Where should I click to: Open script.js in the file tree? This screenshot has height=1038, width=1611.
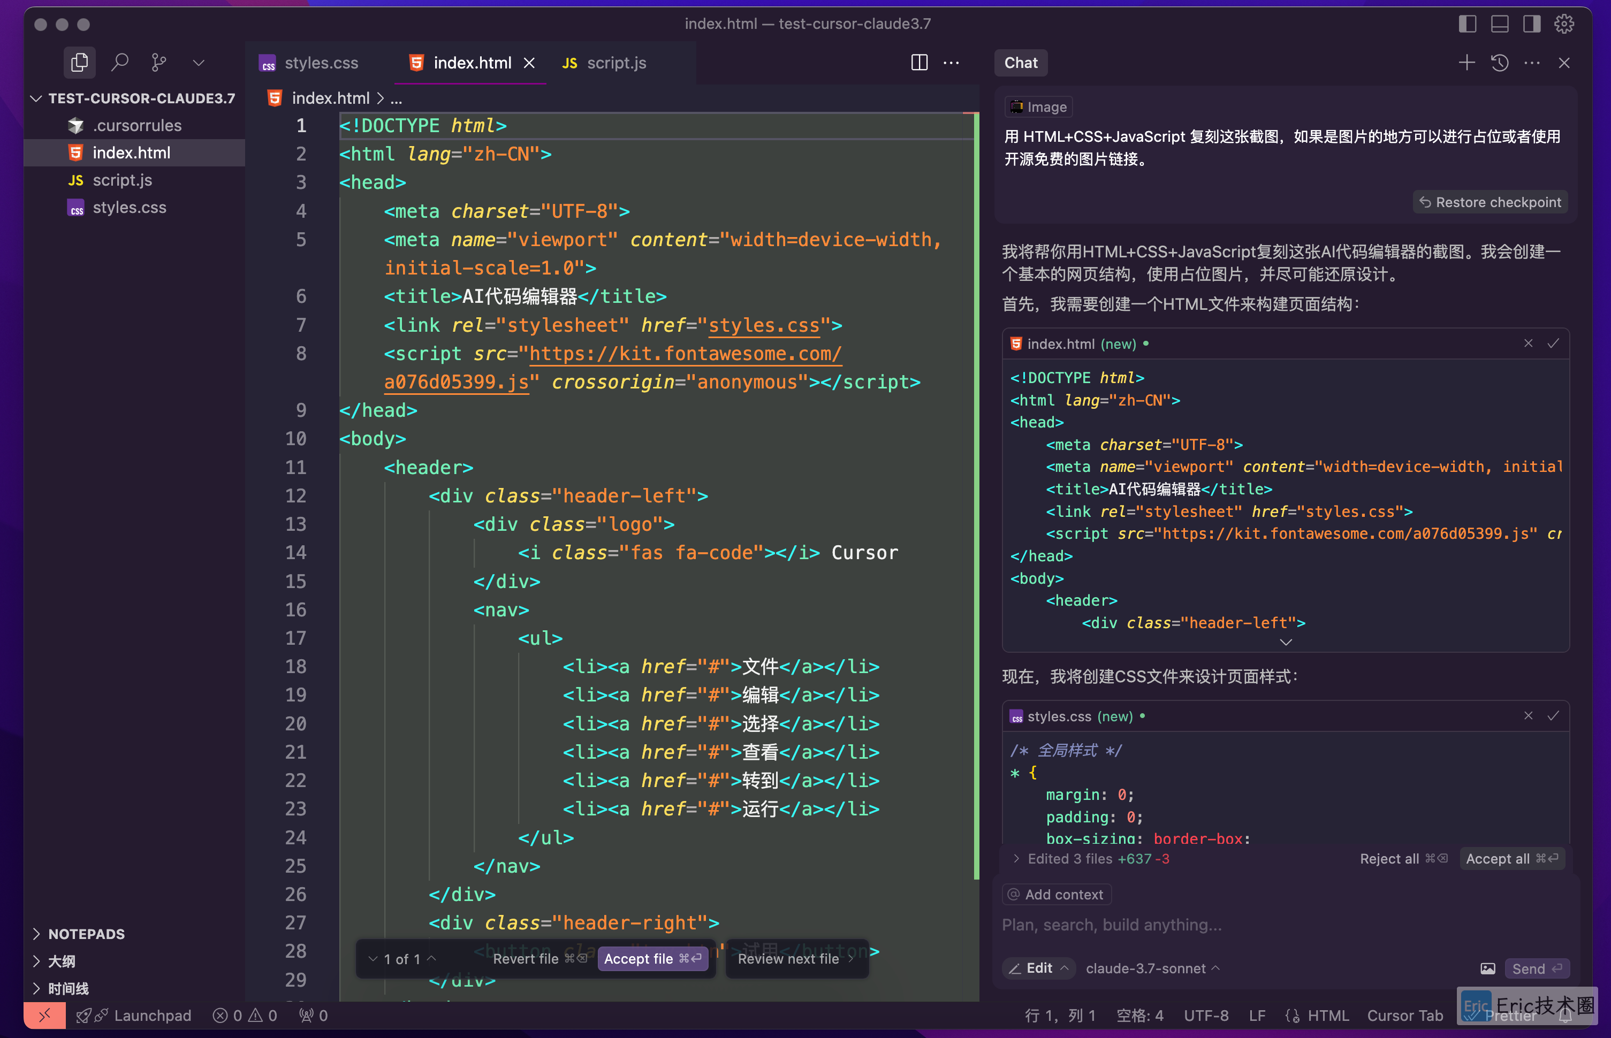click(x=135, y=180)
